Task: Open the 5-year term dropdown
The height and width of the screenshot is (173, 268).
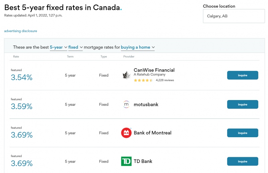Action: [x=58, y=47]
